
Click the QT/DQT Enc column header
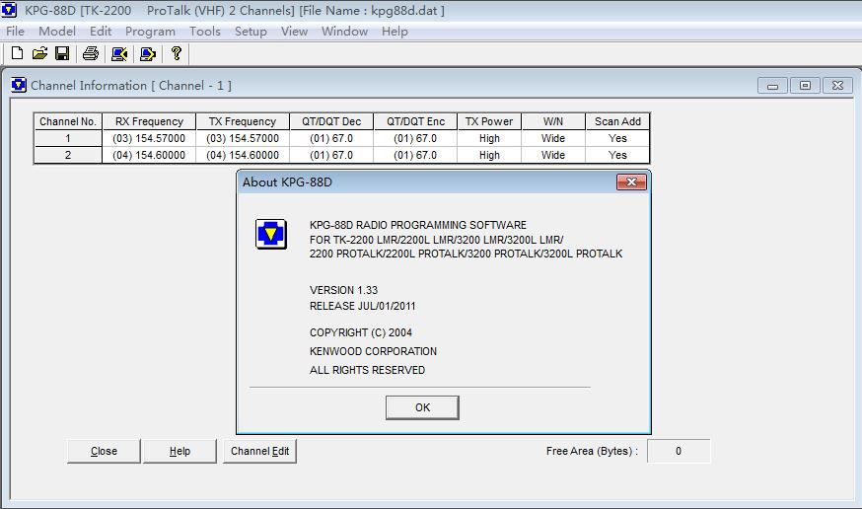click(x=415, y=121)
